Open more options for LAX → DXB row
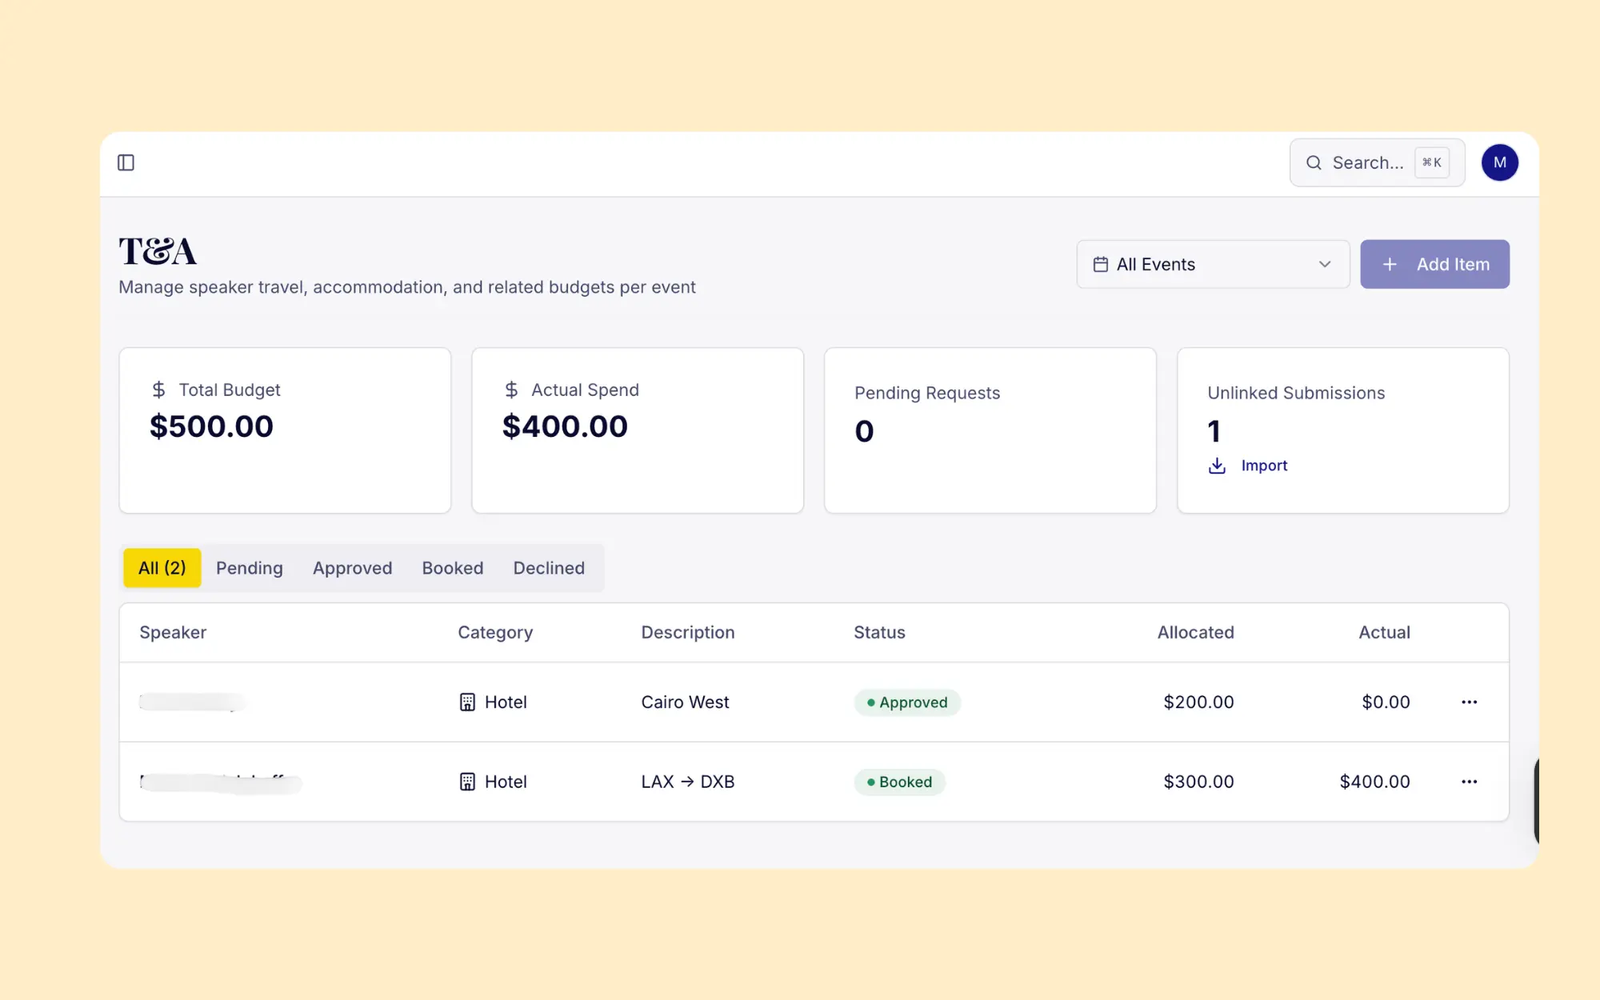Viewport: 1600px width, 1000px height. point(1469,782)
